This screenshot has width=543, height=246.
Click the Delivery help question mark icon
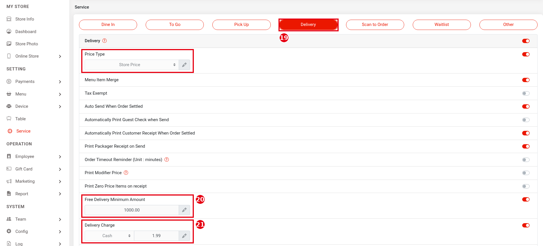point(105,40)
